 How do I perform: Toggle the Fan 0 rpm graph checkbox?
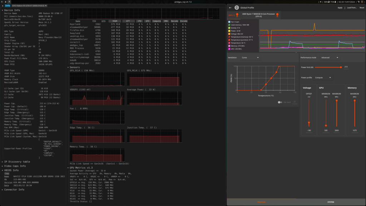229,22
